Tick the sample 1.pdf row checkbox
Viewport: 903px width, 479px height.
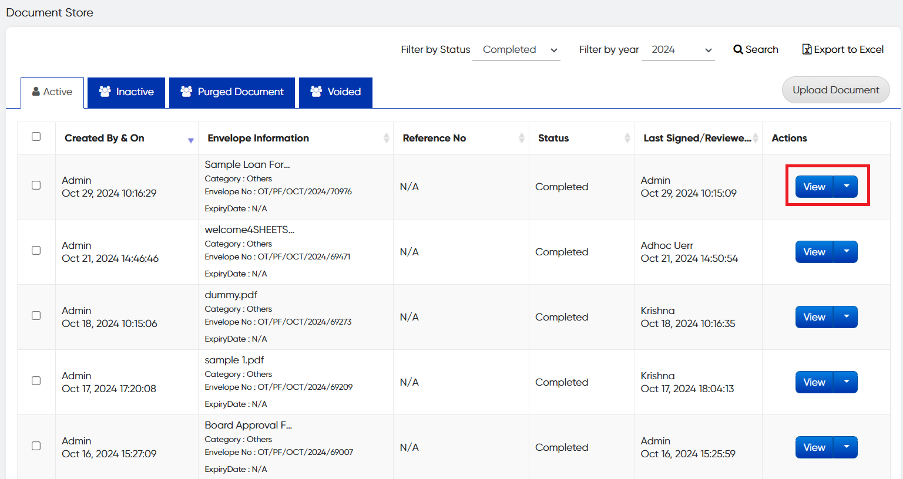pos(36,381)
